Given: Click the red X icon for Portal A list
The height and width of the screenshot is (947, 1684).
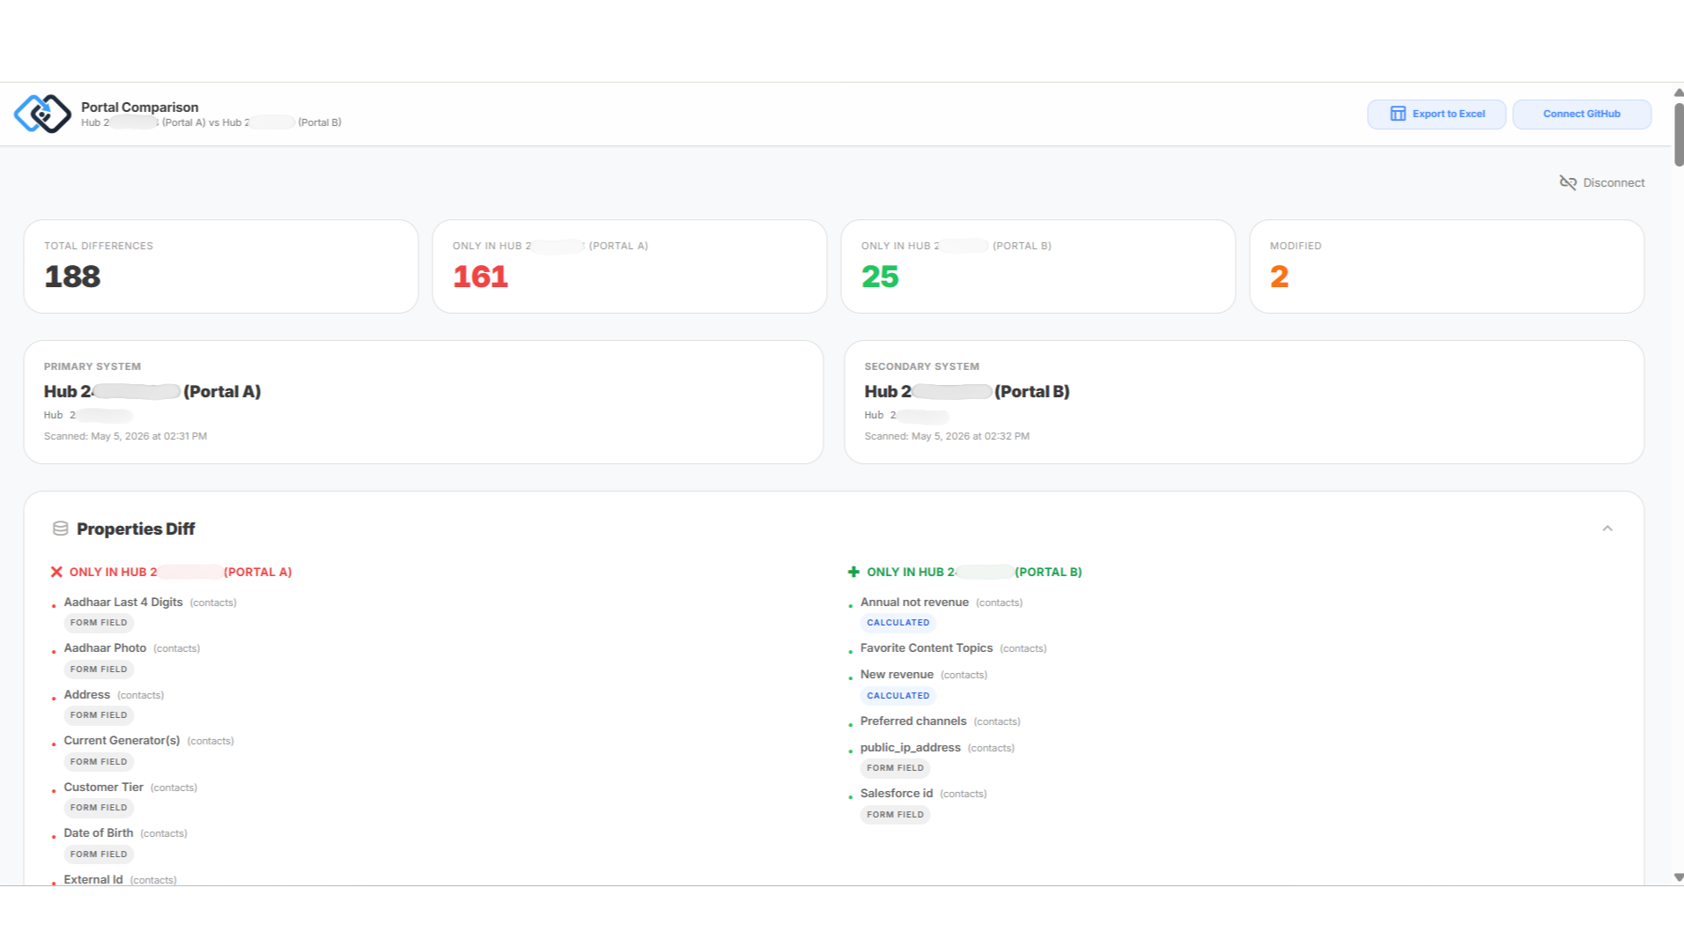Looking at the screenshot, I should [x=56, y=572].
